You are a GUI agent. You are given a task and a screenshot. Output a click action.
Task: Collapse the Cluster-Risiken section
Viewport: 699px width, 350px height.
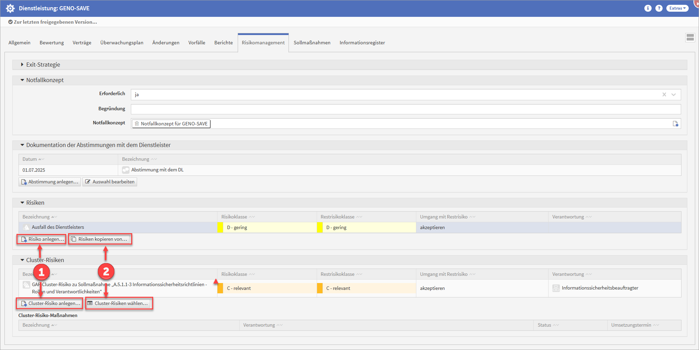22,260
